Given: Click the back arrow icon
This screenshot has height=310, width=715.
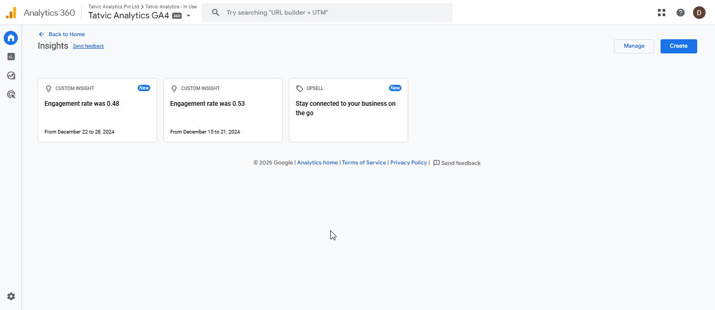Looking at the screenshot, I should [x=41, y=35].
